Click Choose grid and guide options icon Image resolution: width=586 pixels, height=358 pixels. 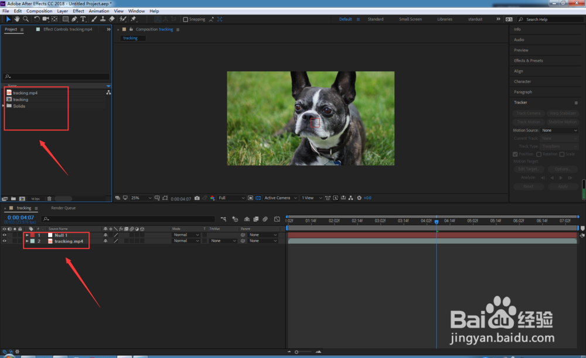tap(157, 198)
